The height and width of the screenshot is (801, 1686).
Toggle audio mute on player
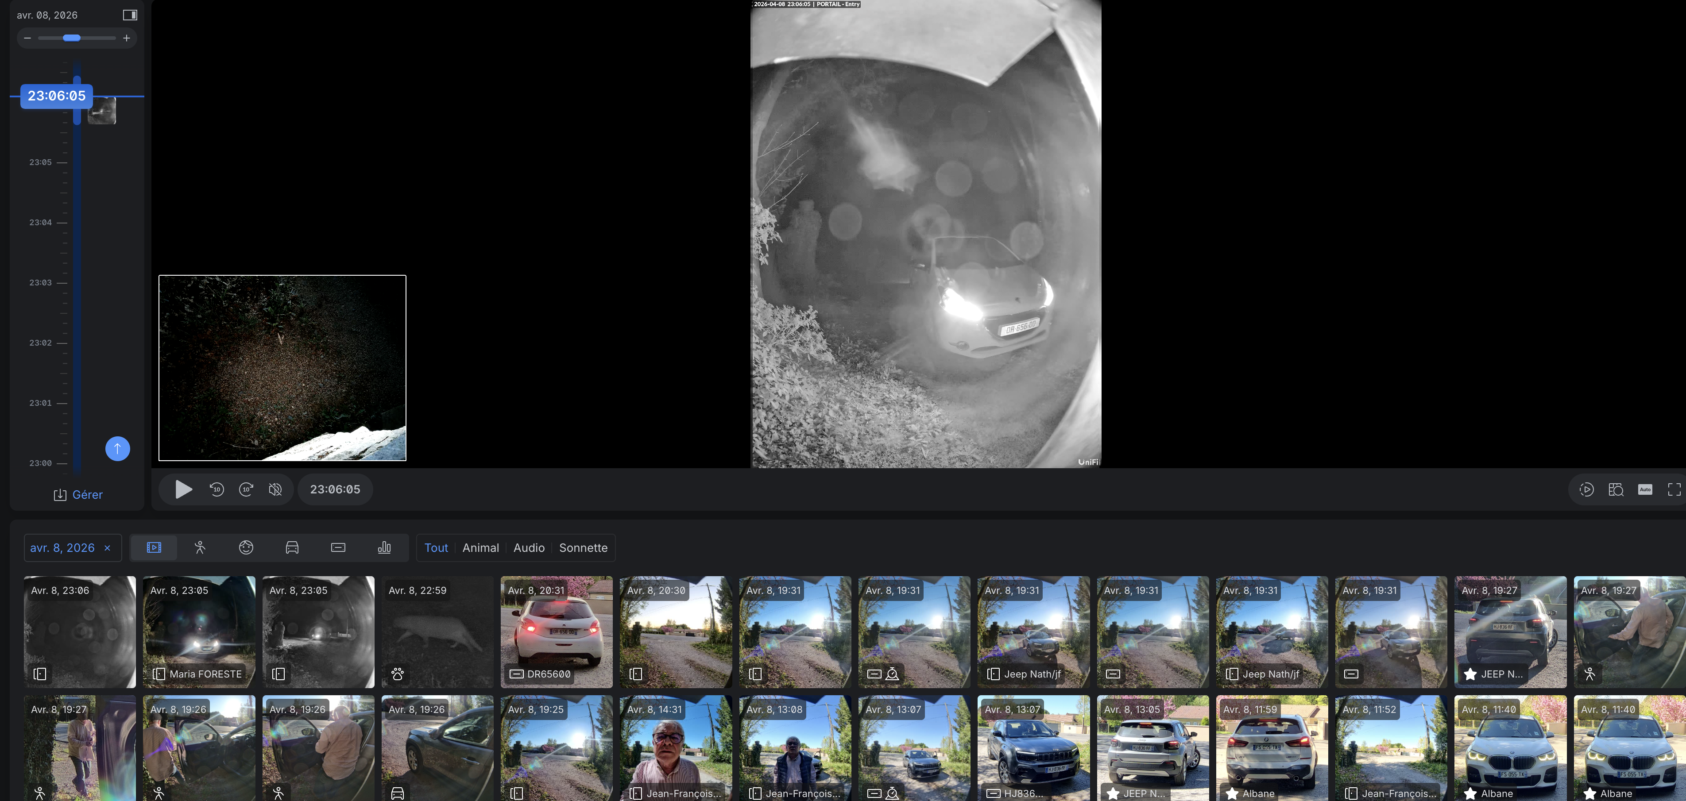tap(275, 489)
